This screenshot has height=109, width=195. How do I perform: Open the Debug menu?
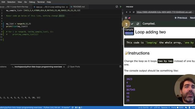[x=32, y=2]
